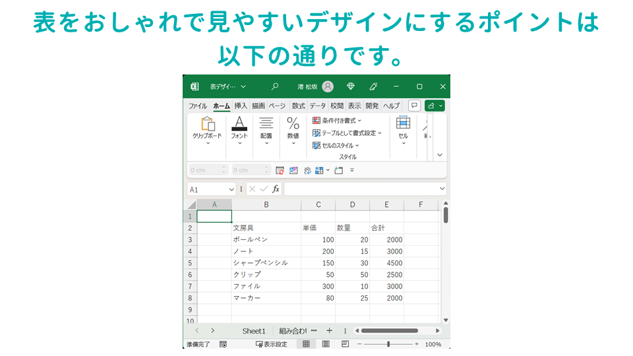Click the calendar-style quick access icon

pos(280,170)
